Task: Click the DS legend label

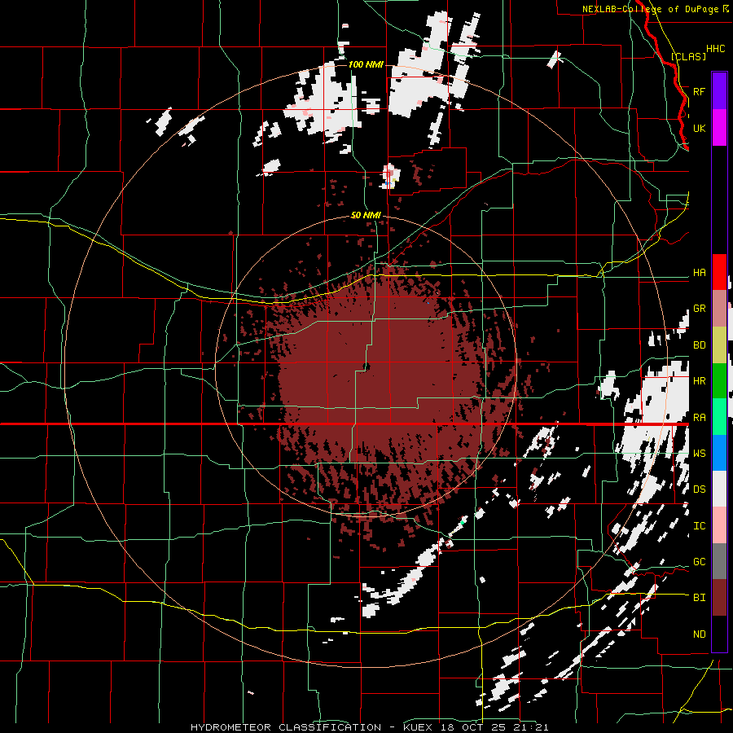Action: tap(699, 489)
